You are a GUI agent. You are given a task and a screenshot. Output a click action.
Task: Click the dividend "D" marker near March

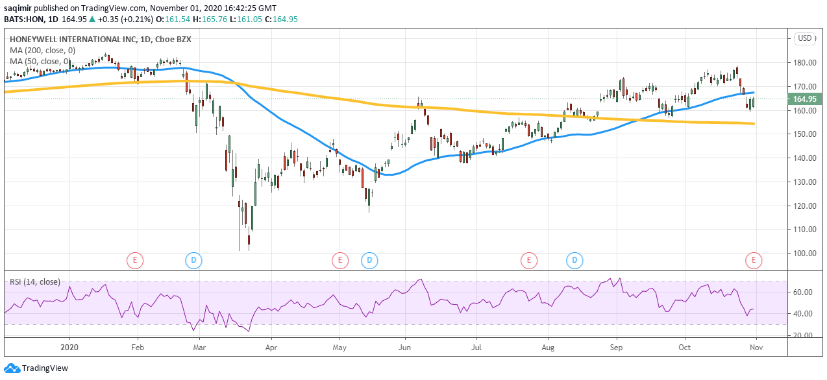[x=192, y=260]
